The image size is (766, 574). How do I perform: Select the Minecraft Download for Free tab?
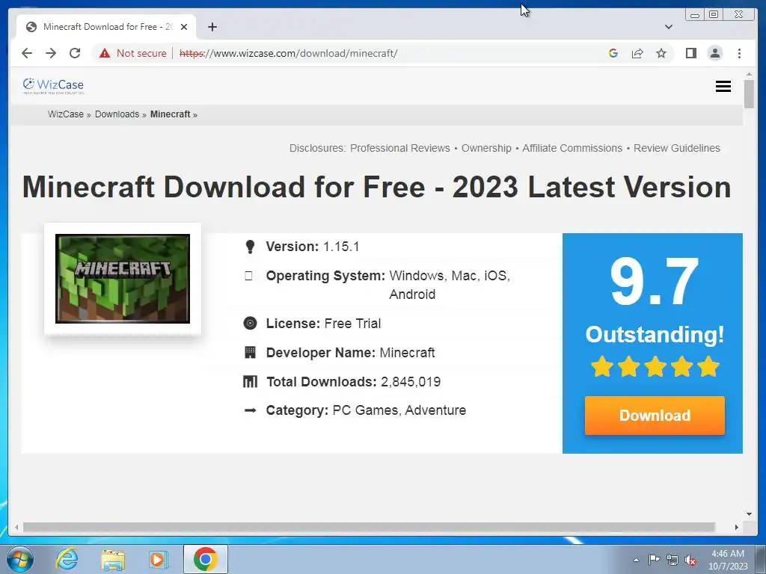pyautogui.click(x=106, y=27)
